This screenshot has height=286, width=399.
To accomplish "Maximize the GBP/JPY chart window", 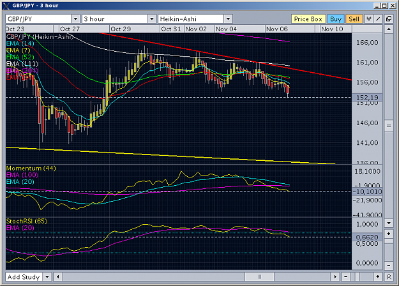I will pos(384,6).
